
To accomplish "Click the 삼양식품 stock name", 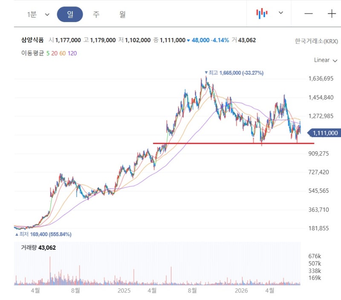I will click(x=32, y=40).
